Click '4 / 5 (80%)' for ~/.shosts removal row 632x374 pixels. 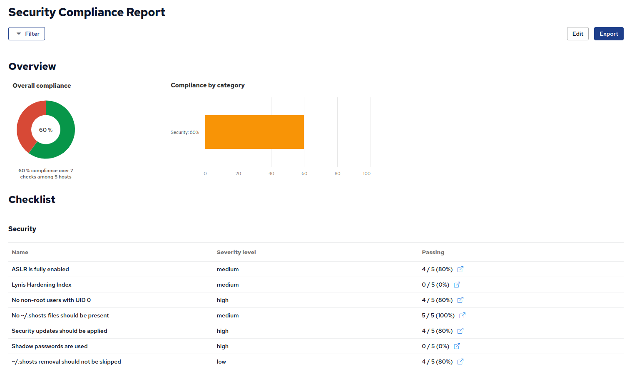click(x=437, y=362)
